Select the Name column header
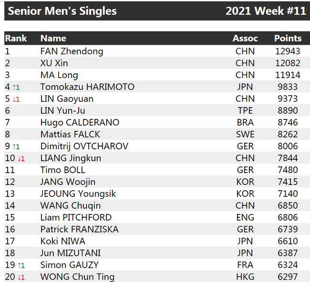 click(x=53, y=38)
